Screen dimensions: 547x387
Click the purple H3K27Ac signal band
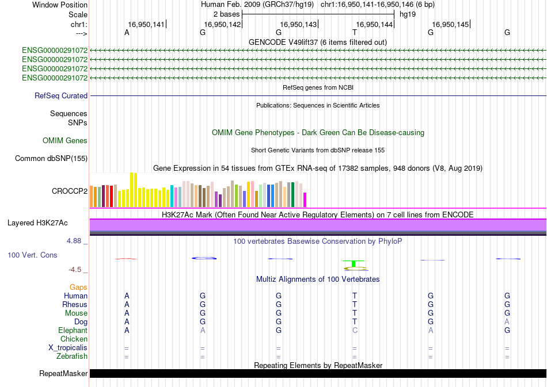pos(318,225)
